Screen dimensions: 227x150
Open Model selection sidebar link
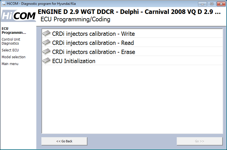pos(13,57)
